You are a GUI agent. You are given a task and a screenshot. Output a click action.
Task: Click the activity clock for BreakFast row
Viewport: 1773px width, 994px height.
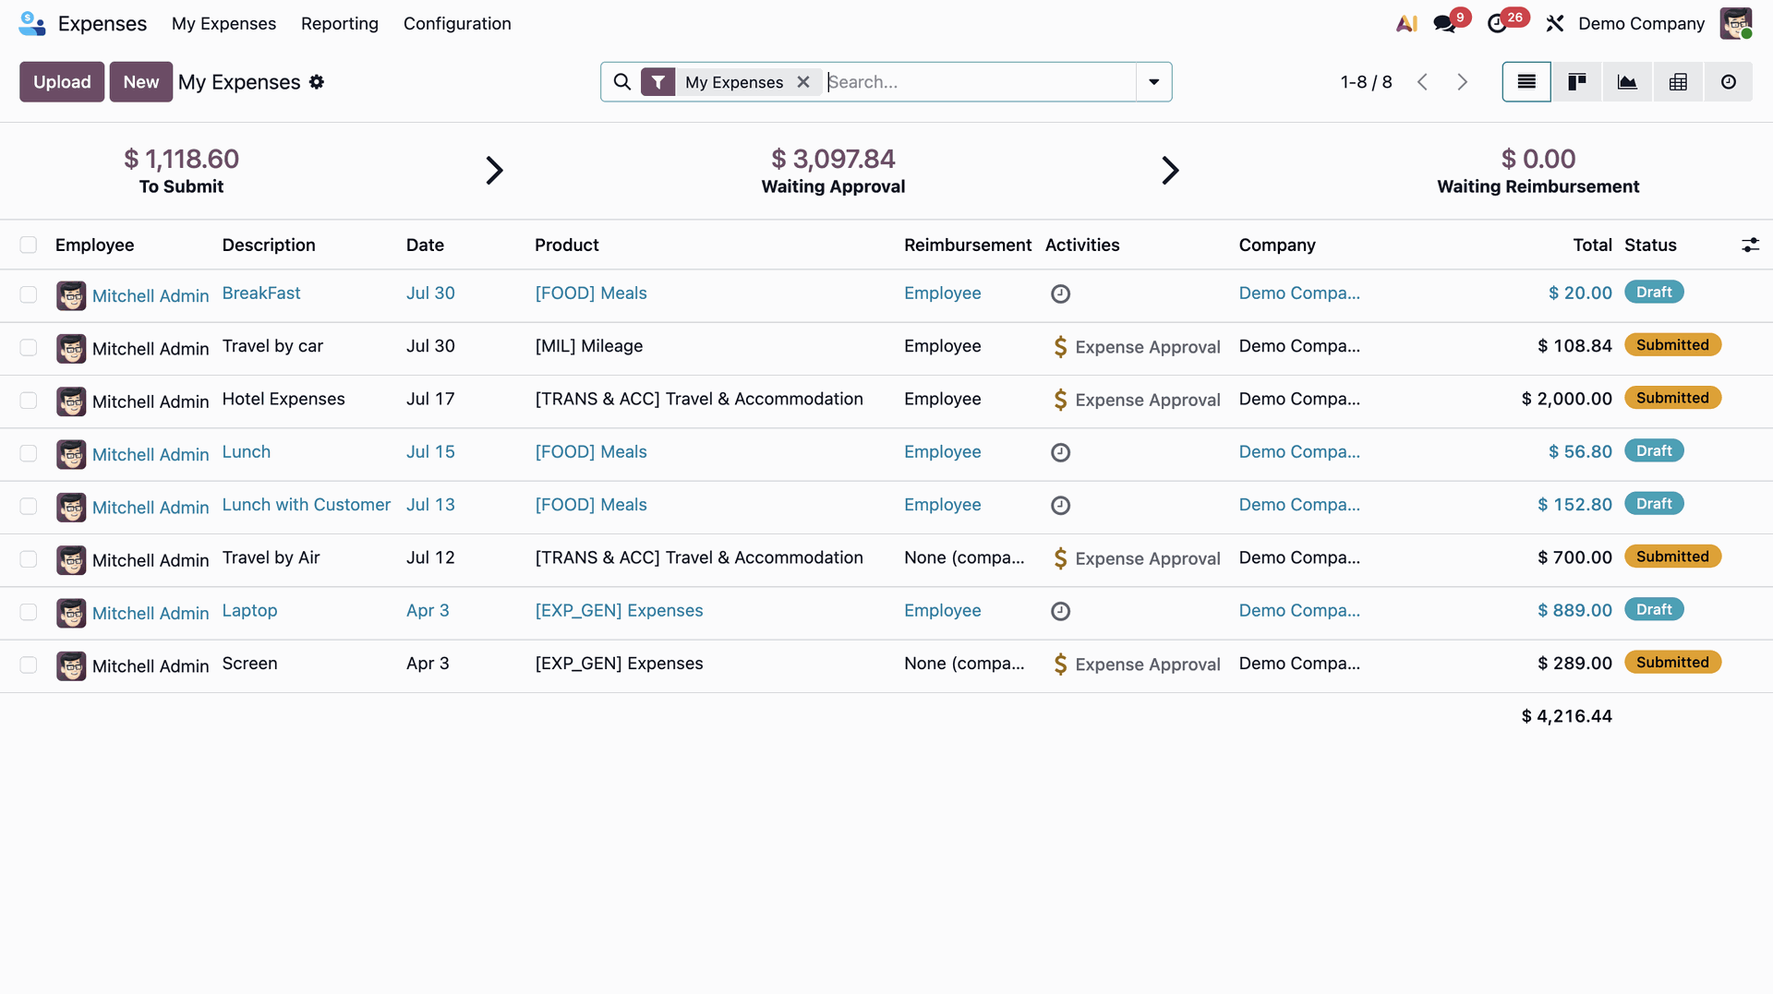(1060, 294)
